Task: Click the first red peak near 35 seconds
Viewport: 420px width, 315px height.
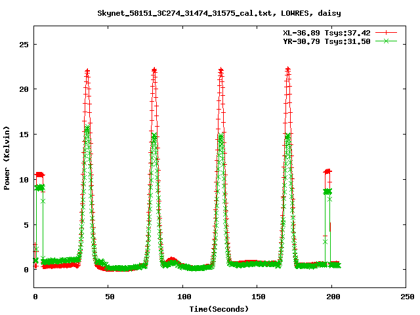Action: [87, 72]
